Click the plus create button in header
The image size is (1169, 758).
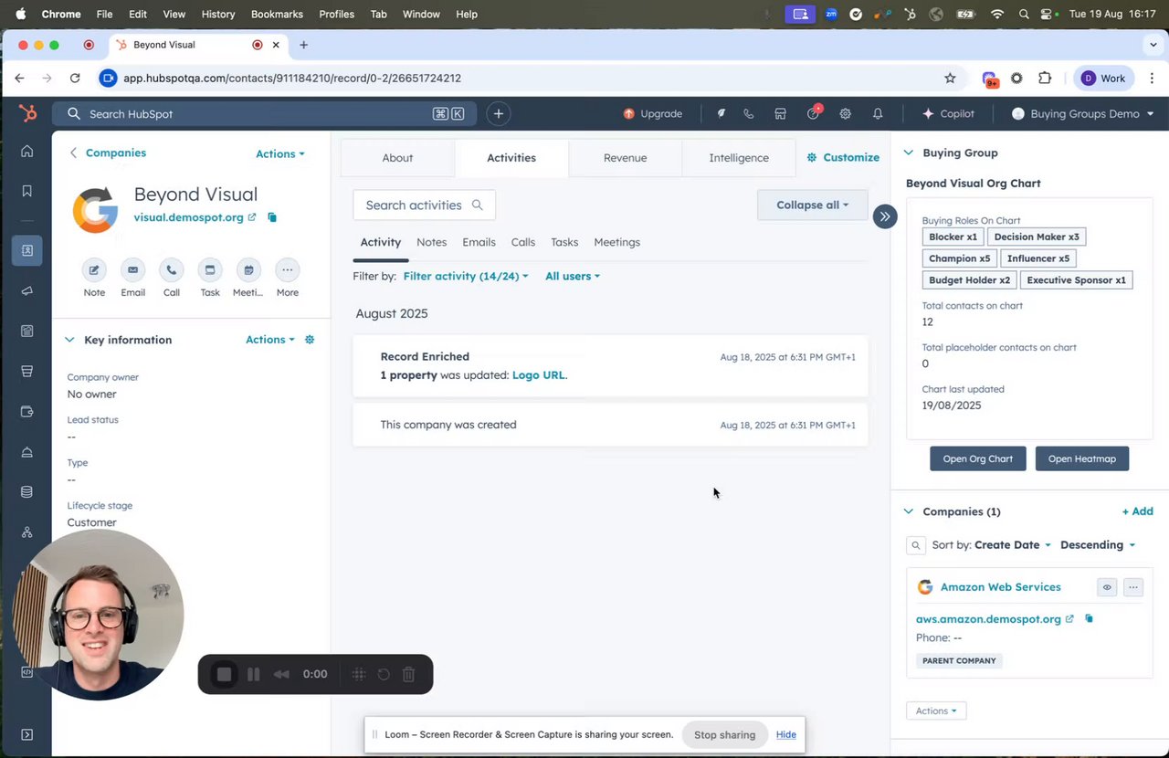click(x=498, y=114)
